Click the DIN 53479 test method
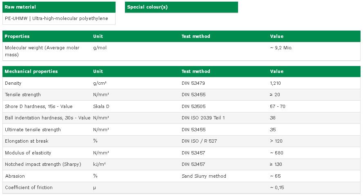 [x=193, y=83]
